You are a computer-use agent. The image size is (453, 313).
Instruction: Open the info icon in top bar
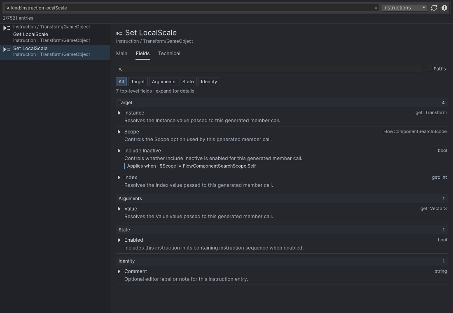click(444, 8)
